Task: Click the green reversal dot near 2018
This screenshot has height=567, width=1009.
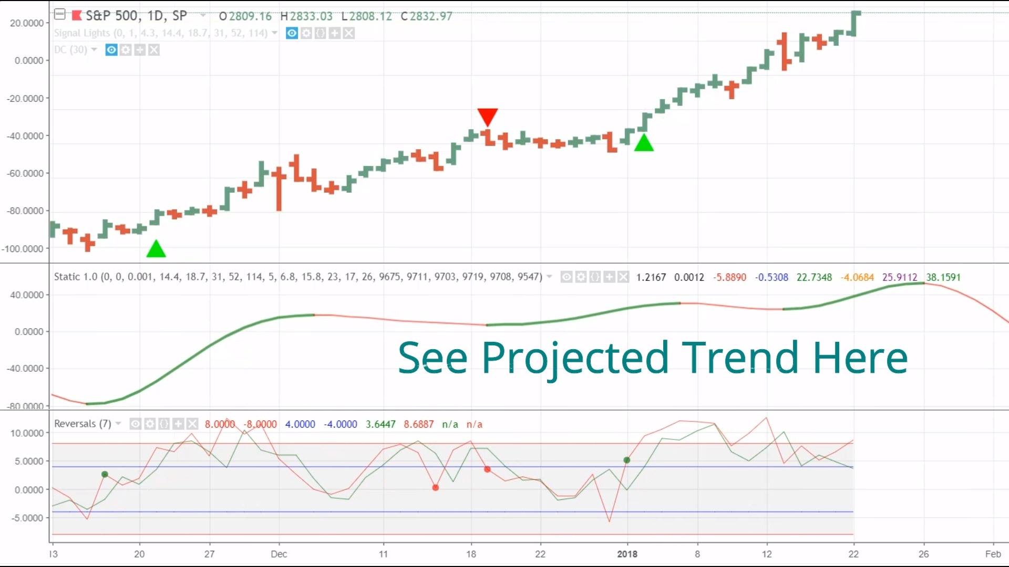Action: [626, 460]
